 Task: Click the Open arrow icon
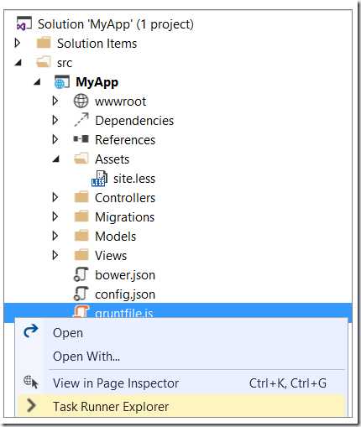point(31,331)
